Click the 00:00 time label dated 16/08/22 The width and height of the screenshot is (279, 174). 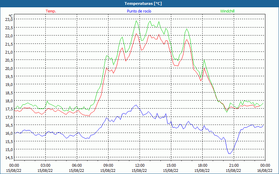[265, 166]
